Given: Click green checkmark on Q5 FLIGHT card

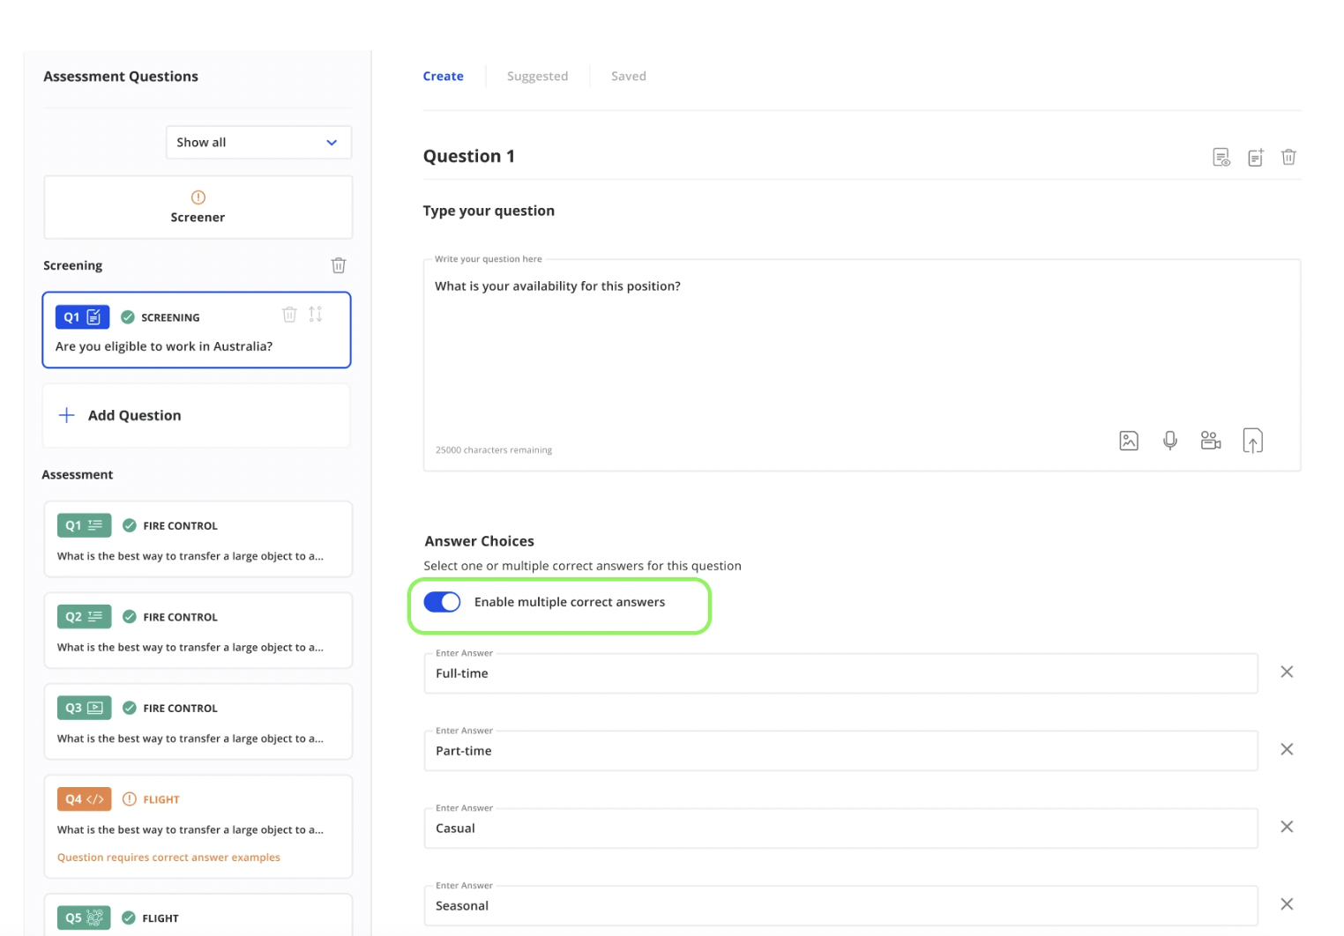Looking at the screenshot, I should tap(129, 917).
